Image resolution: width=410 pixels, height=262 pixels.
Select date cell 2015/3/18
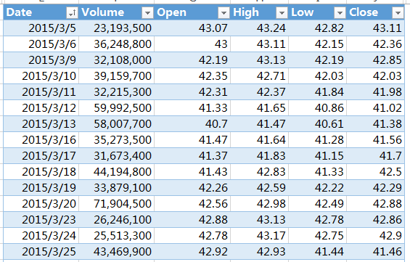41,171
